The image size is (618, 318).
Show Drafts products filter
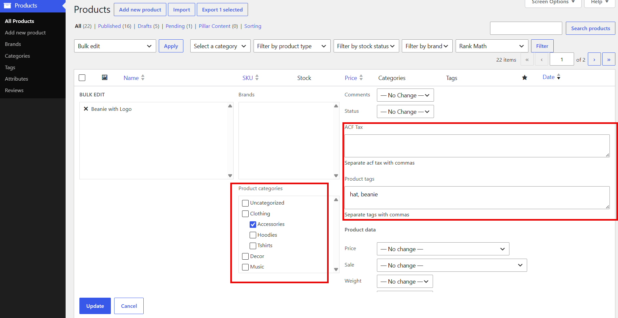pyautogui.click(x=145, y=26)
